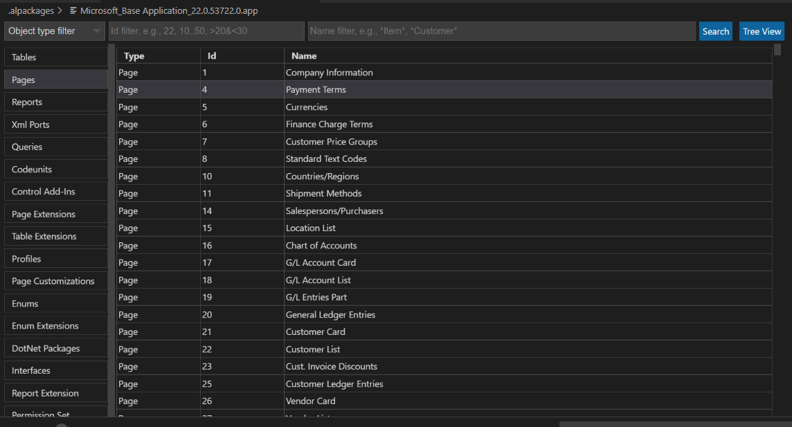
Task: Select the Tables category
Action: click(55, 57)
